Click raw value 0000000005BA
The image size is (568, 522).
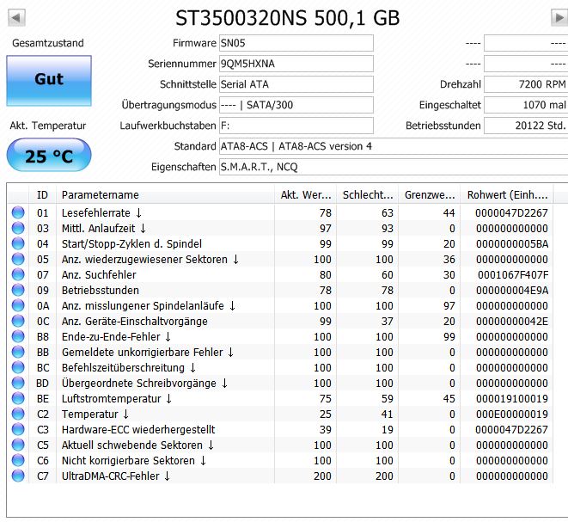click(x=512, y=244)
